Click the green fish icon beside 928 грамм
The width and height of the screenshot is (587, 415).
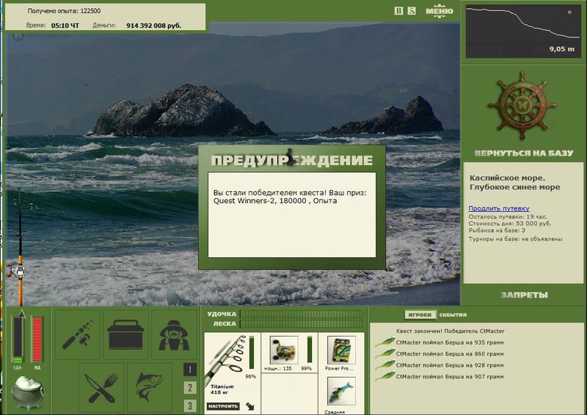pos(384,365)
